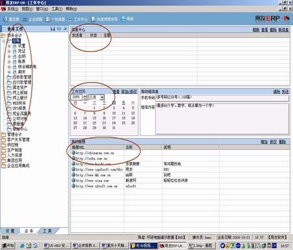Click the year stepper beside 2005
The image size is (293, 250).
85,98
